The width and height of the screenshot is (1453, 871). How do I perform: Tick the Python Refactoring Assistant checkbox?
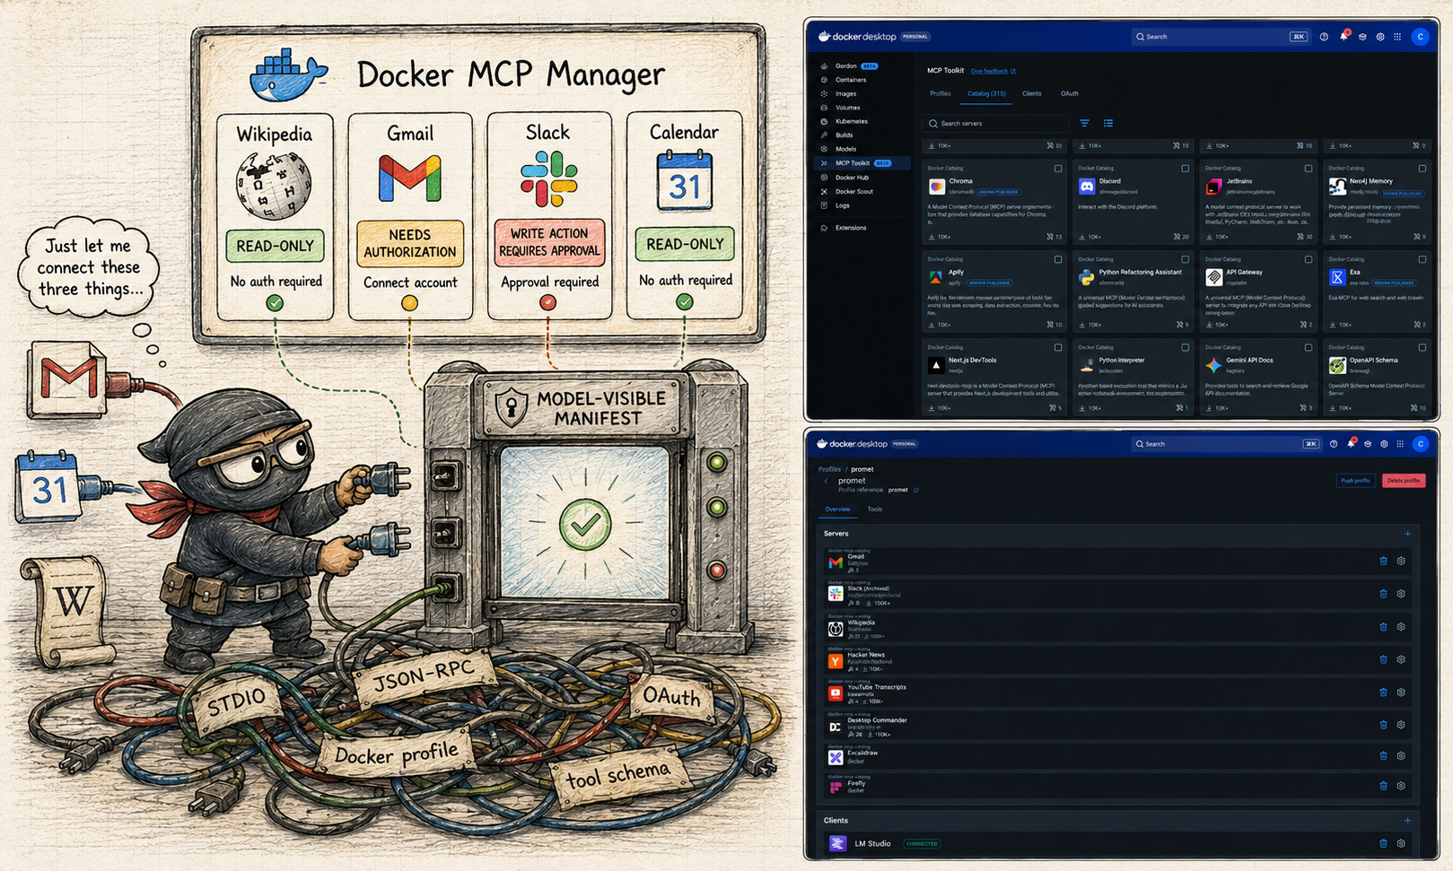[x=1185, y=259]
